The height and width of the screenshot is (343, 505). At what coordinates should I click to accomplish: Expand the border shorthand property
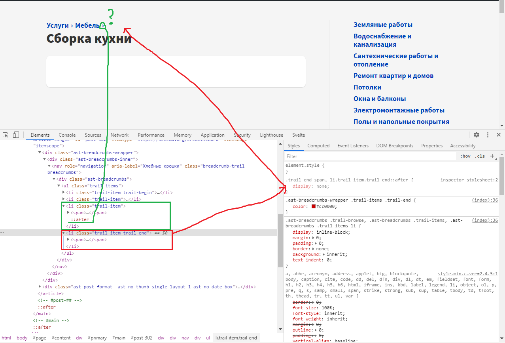pyautogui.click(x=314, y=249)
